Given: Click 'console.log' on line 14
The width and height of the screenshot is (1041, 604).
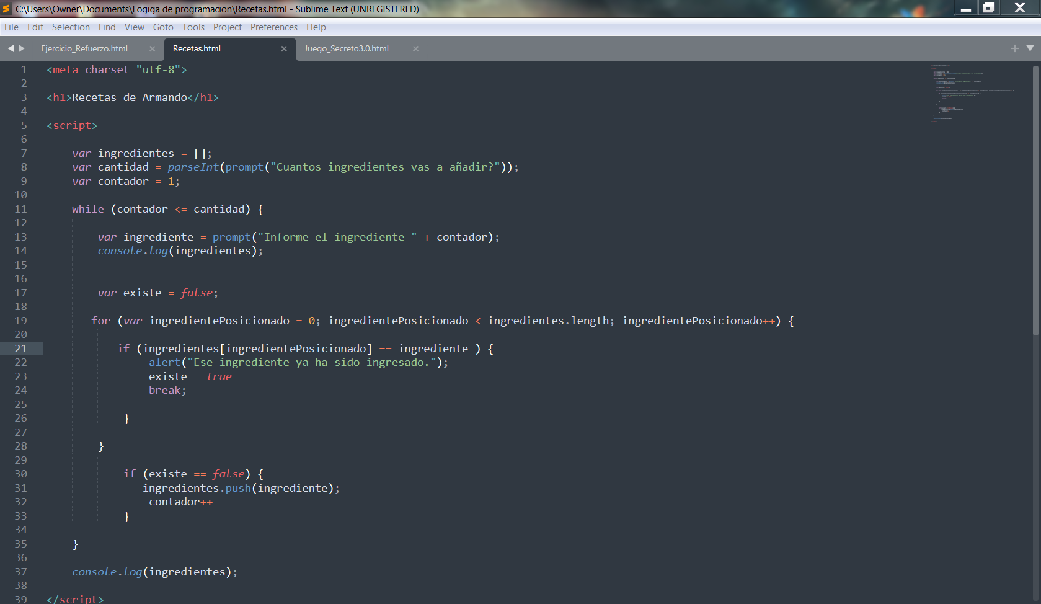Looking at the screenshot, I should (133, 251).
